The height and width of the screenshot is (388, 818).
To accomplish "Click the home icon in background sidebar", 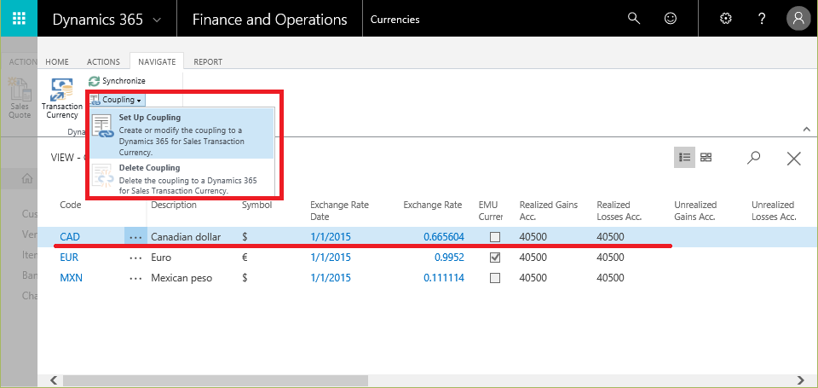I will pos(26,179).
